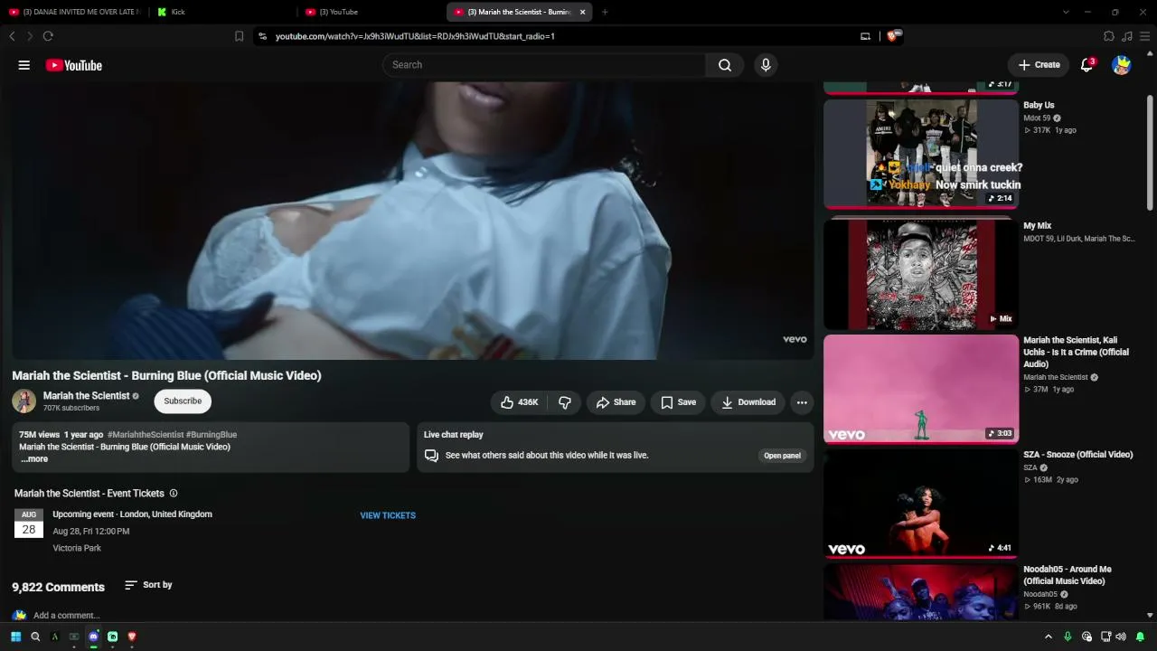Focus the YouTube search field
1157x651 pixels.
(x=544, y=65)
